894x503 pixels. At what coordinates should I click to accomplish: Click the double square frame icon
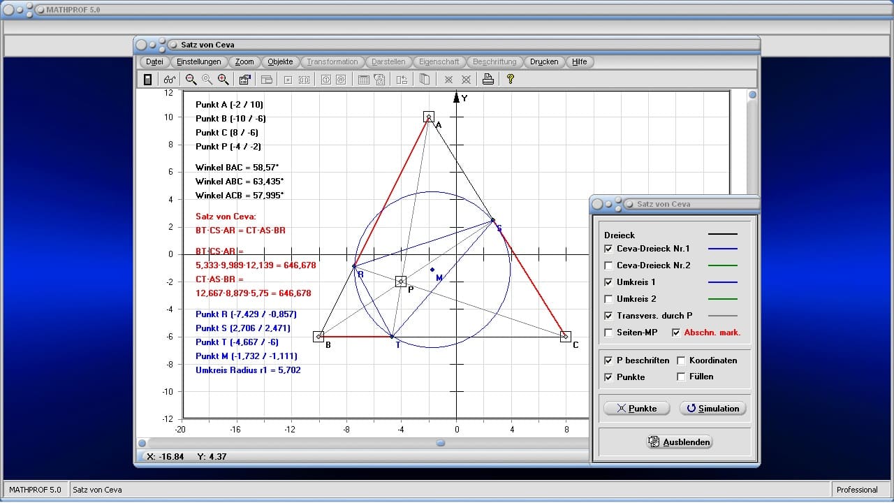(304, 80)
